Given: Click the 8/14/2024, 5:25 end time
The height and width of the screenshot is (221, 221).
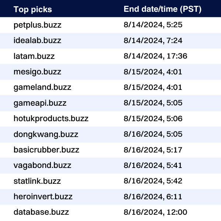Looking at the screenshot, I should point(153,25).
